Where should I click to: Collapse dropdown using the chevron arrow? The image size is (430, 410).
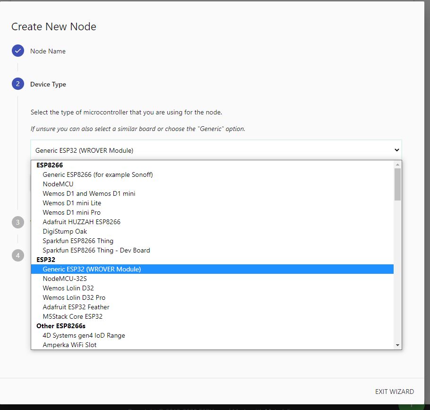pyautogui.click(x=396, y=150)
